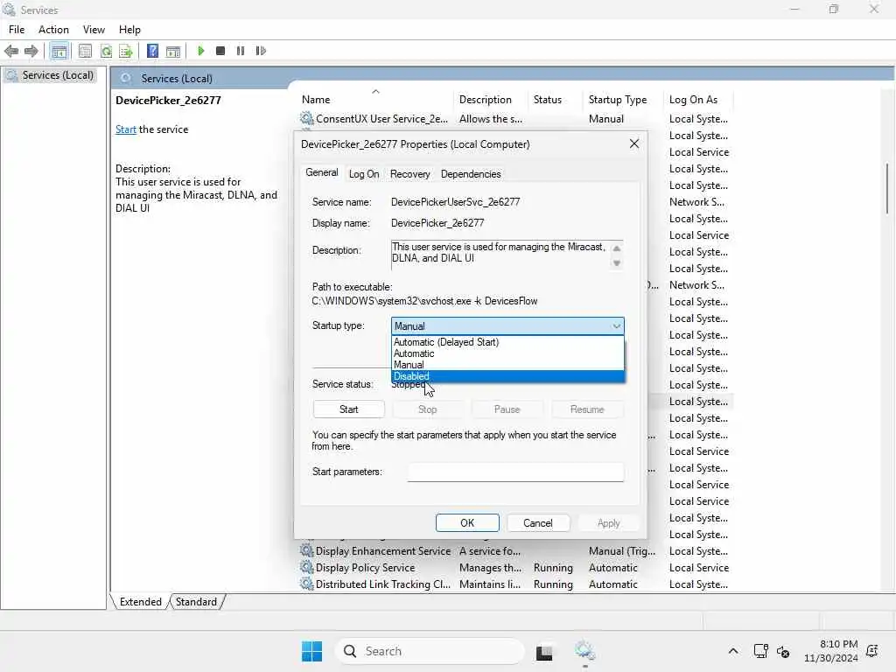Click the taskbar Search box
This screenshot has width=896, height=672.
pos(430,651)
